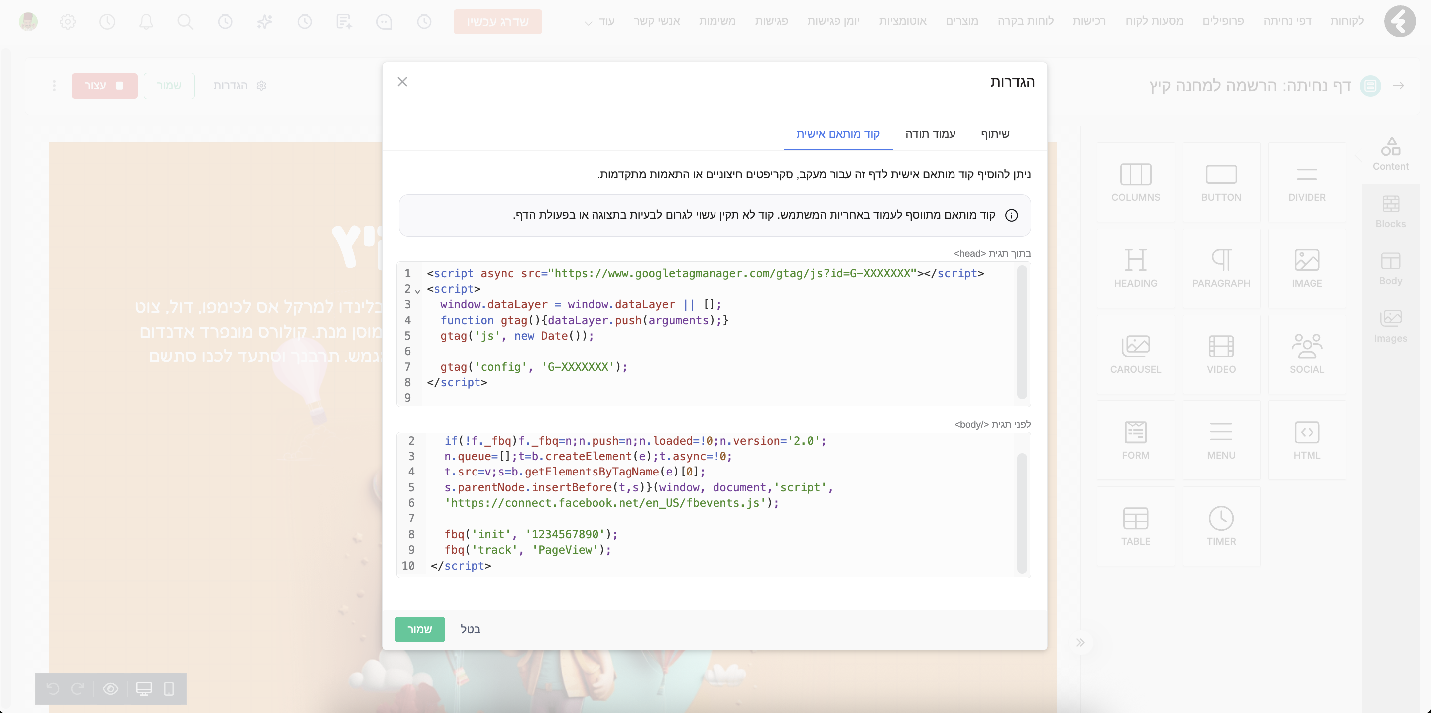Collapse code fold arrow on line 2

pyautogui.click(x=417, y=291)
